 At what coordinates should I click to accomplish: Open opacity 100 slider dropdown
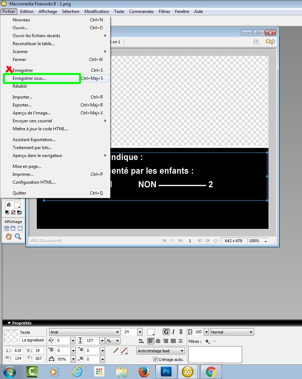[206, 332]
